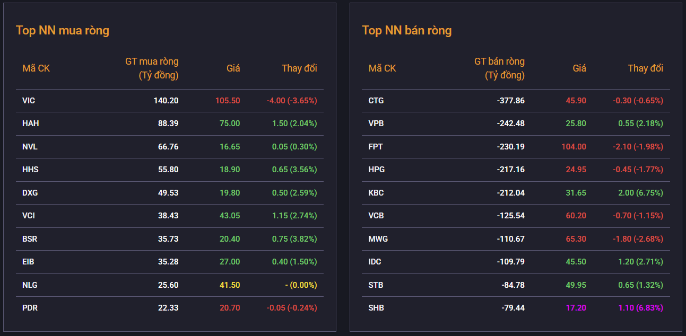Click the SHB stock symbol
The image size is (686, 336).
376,308
